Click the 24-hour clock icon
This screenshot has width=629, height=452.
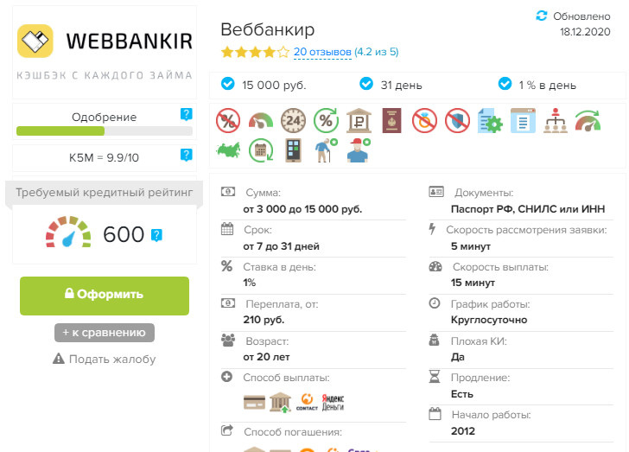click(x=293, y=120)
